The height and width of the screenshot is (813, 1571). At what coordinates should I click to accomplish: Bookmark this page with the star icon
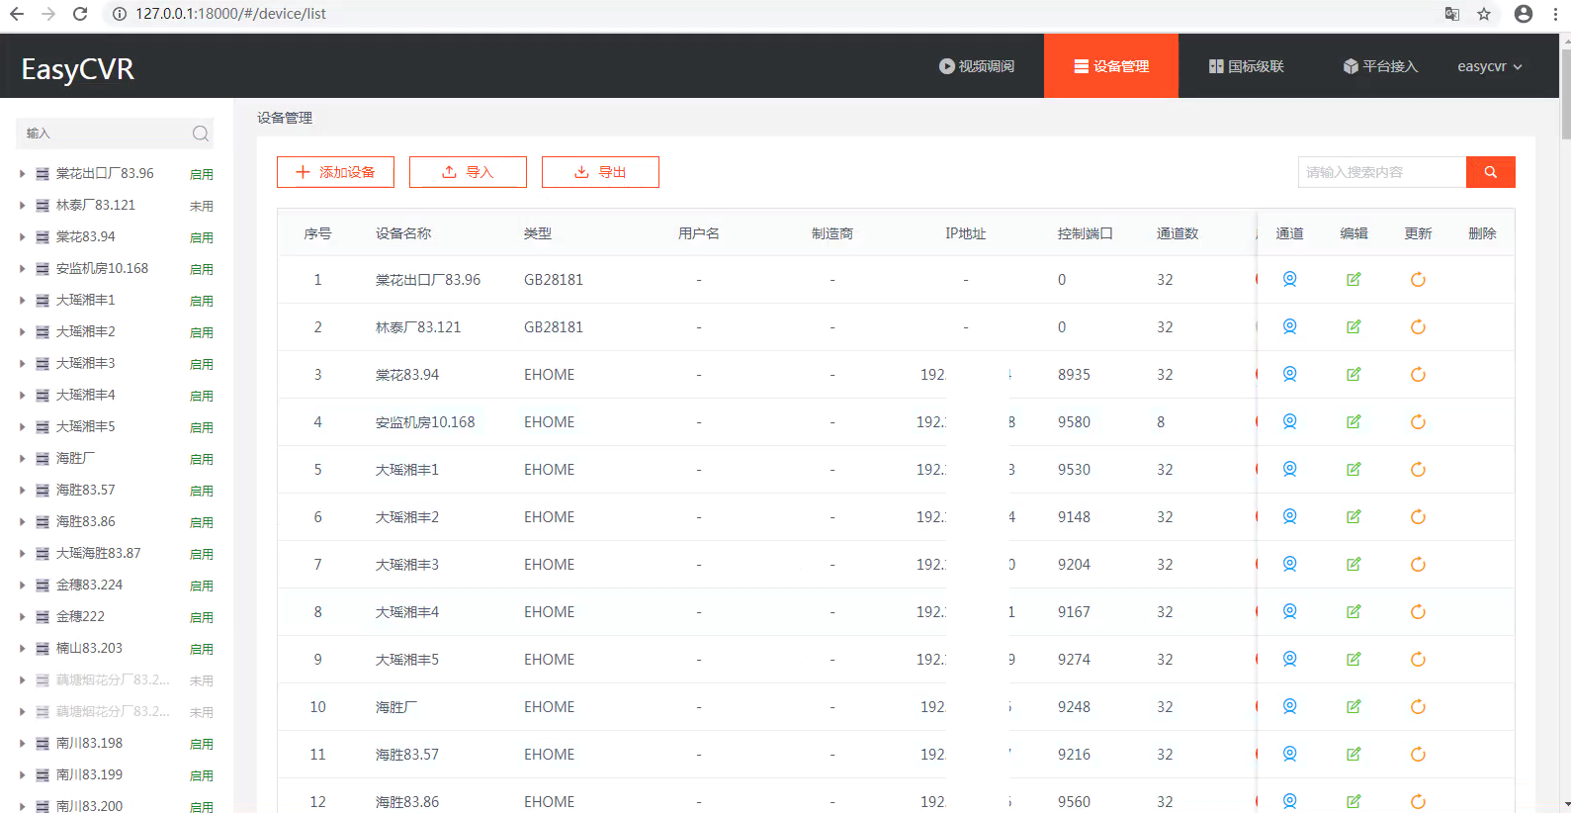1483,14
